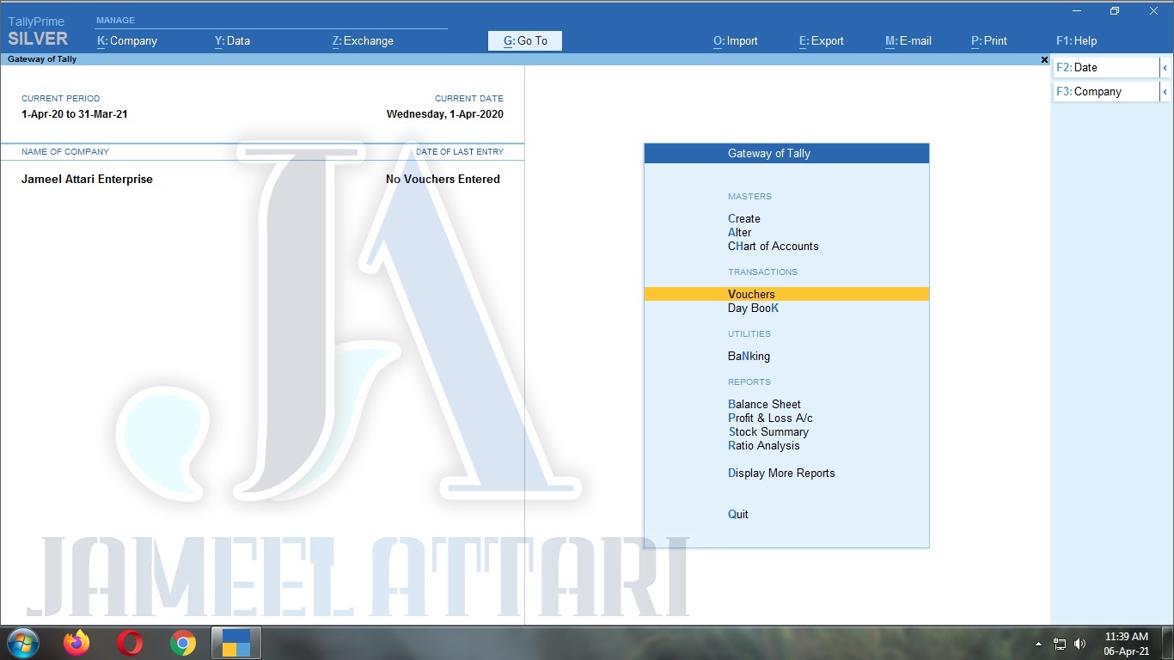Screen dimensions: 1174x660
Task: Click the NAME OF COMPANY label
Action: click(x=65, y=151)
